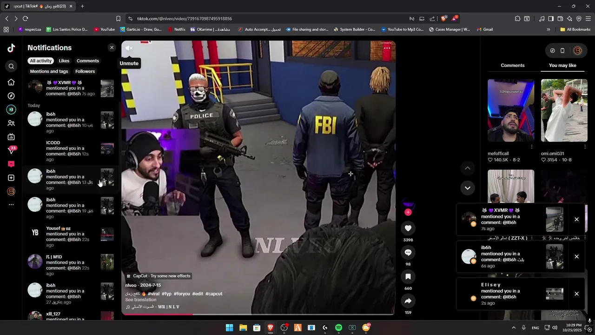
Task: Open the browser extensions puzzle icon
Action: click(x=517, y=19)
